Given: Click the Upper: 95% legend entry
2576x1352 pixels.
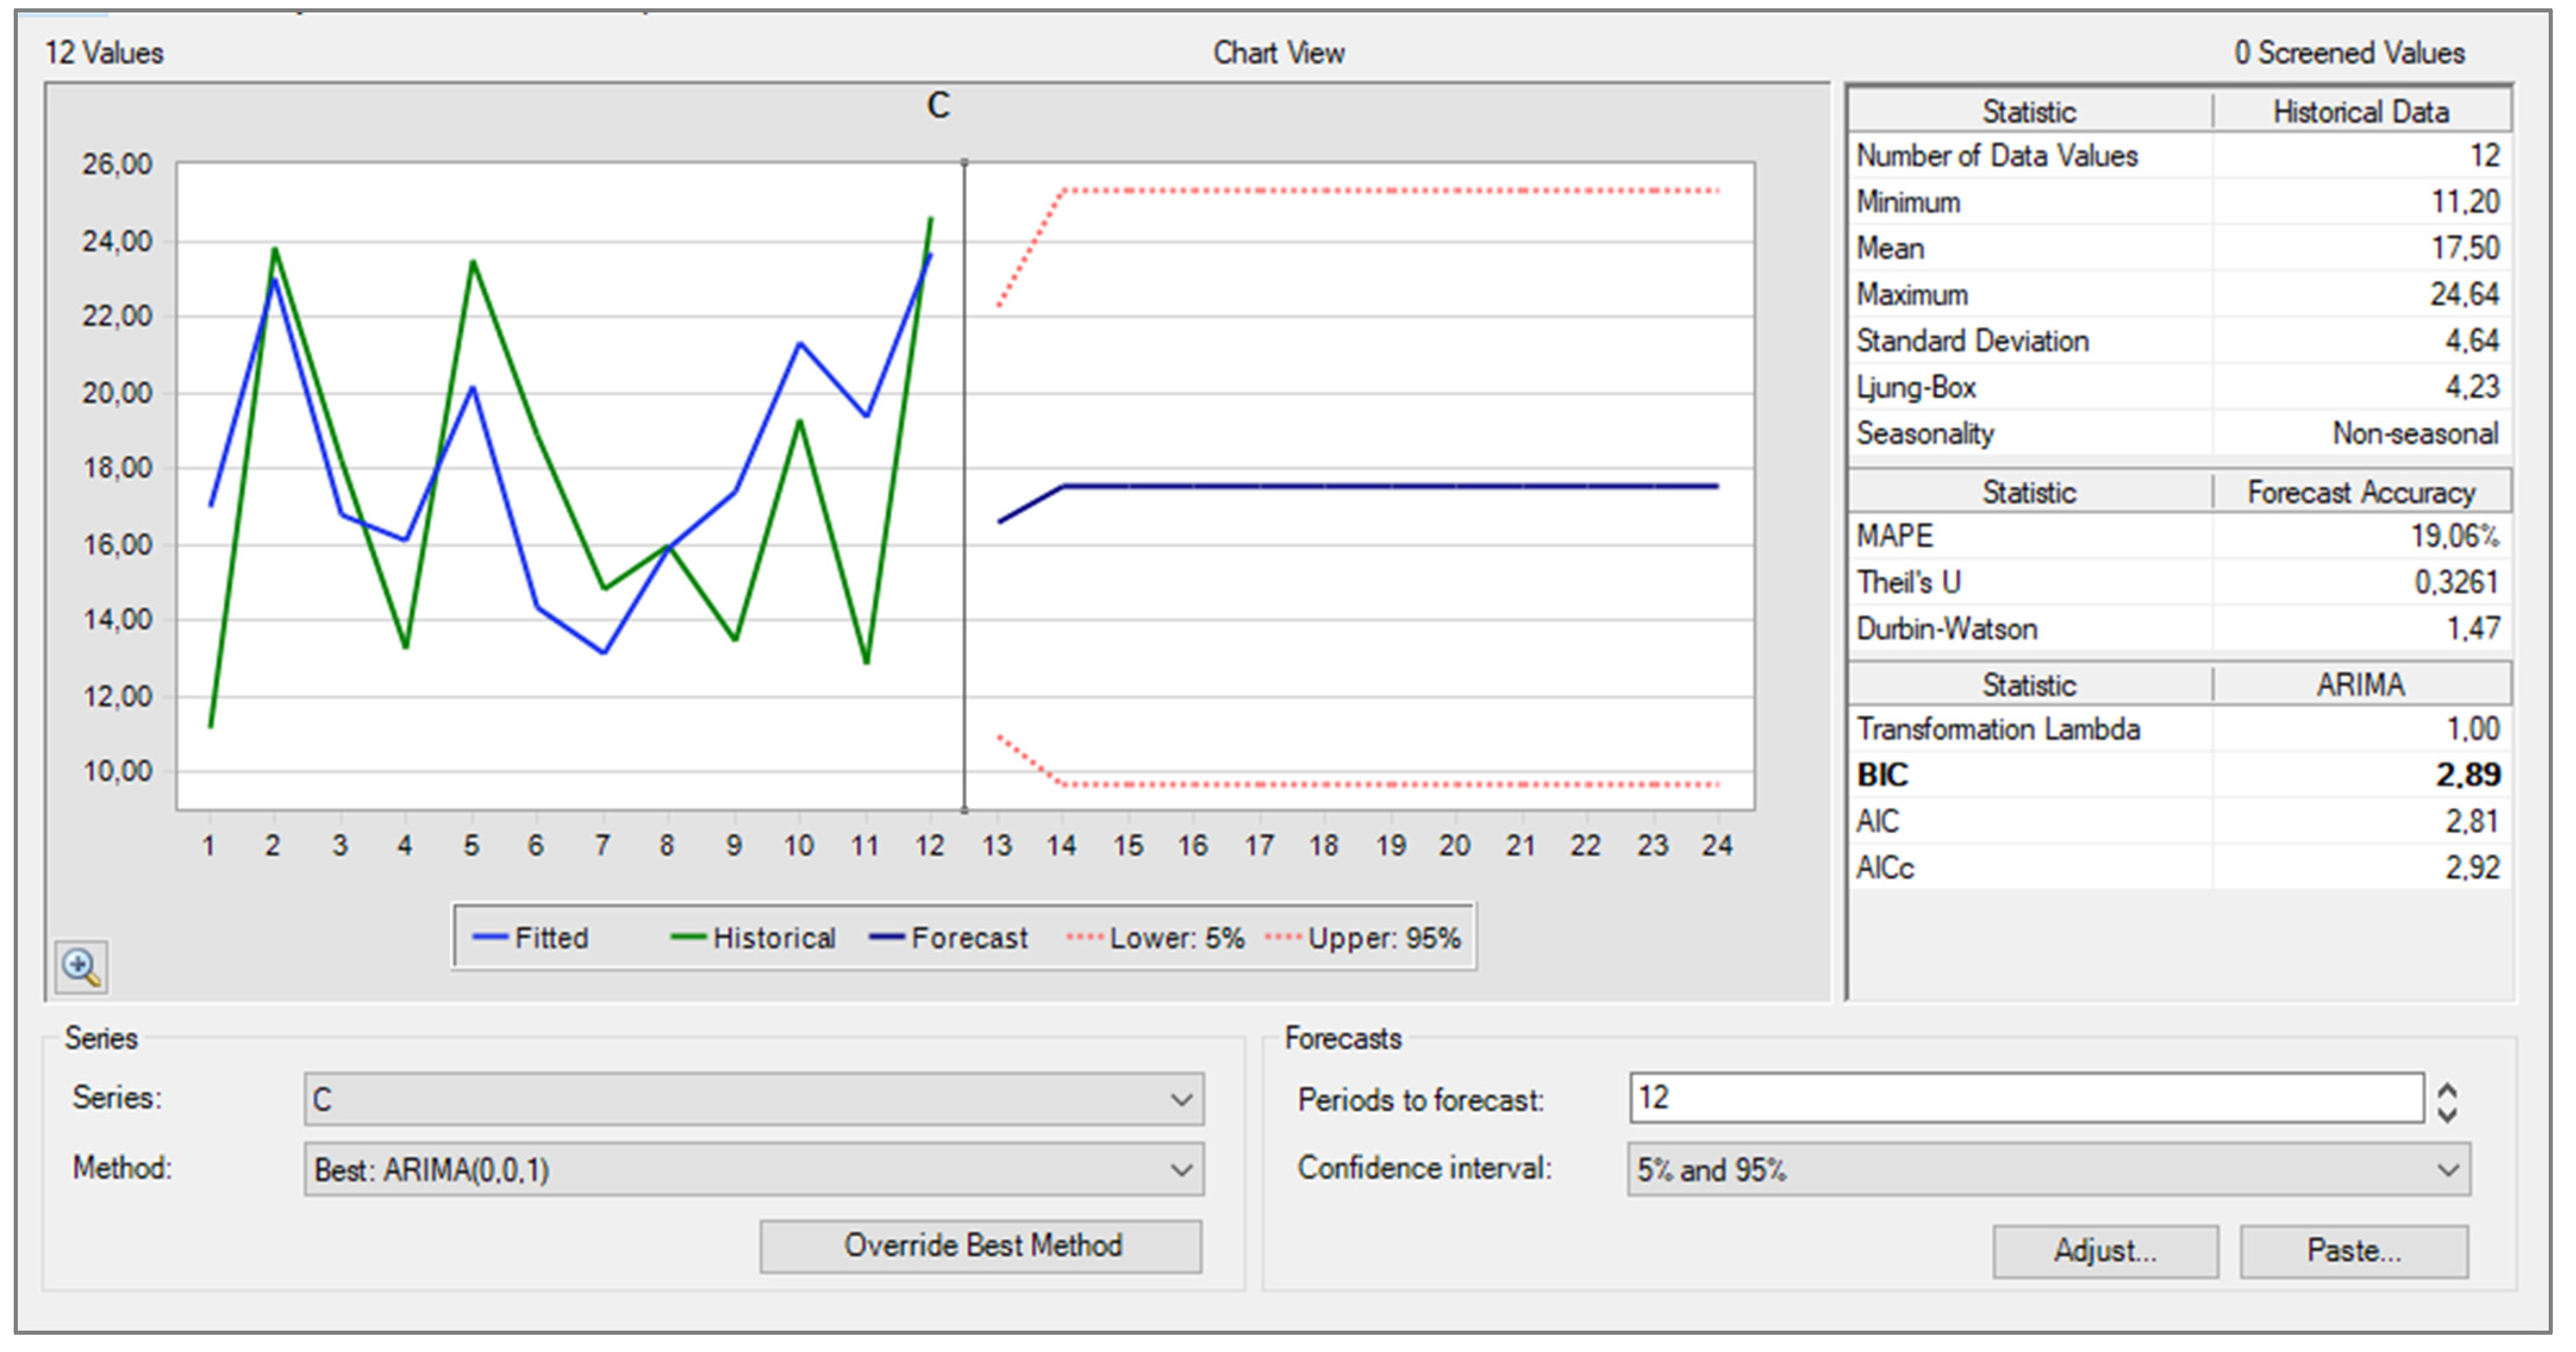Looking at the screenshot, I should tap(1383, 938).
